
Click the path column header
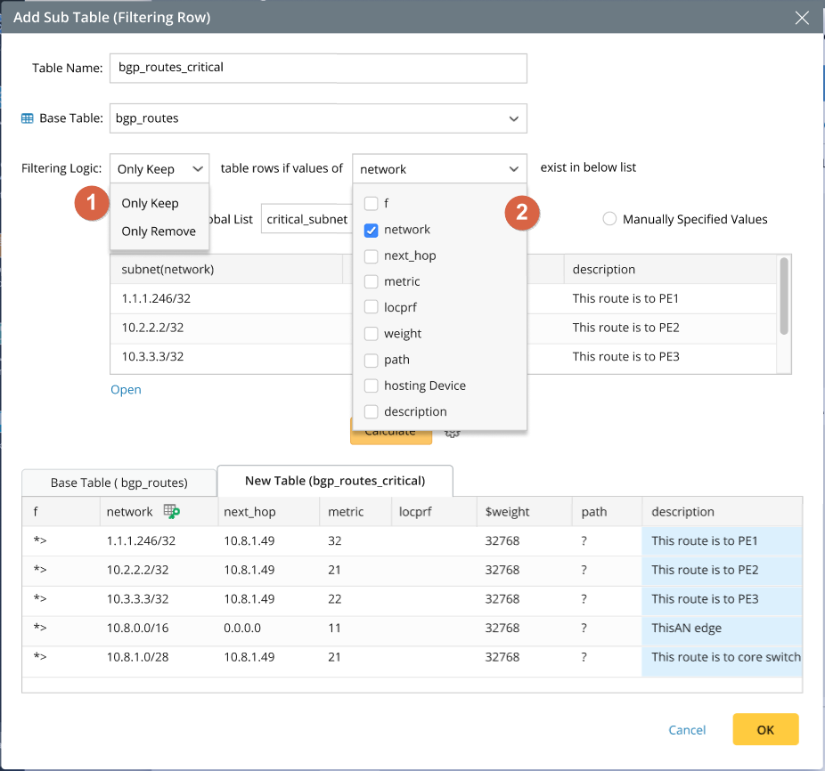607,512
